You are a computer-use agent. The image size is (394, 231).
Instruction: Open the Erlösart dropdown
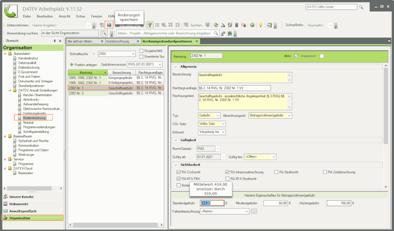223,132
